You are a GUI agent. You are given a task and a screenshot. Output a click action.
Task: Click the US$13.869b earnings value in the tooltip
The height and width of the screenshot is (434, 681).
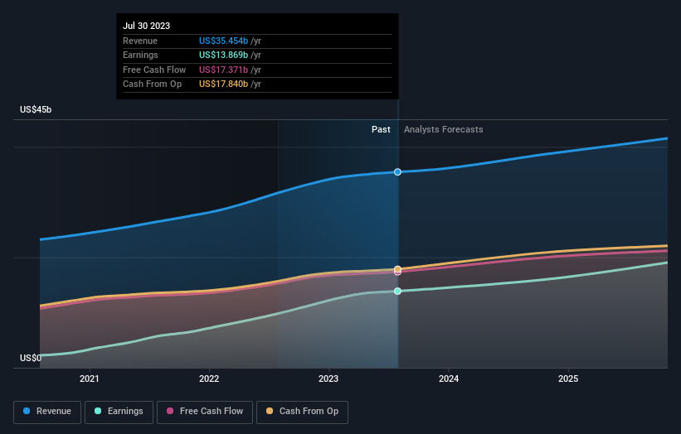[x=223, y=55]
